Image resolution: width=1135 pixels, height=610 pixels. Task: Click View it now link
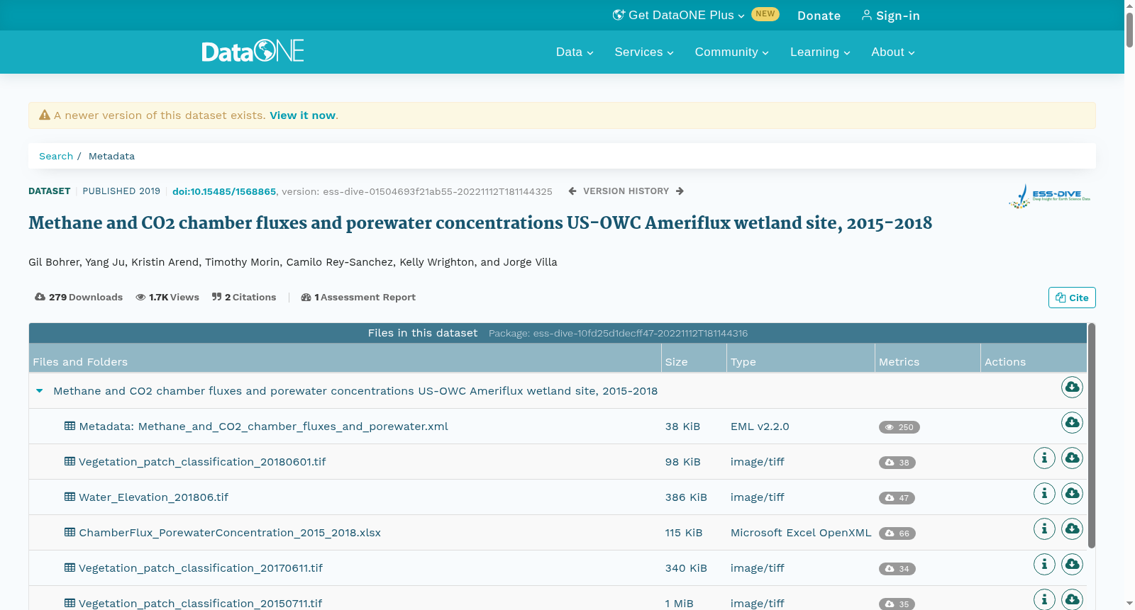click(302, 115)
